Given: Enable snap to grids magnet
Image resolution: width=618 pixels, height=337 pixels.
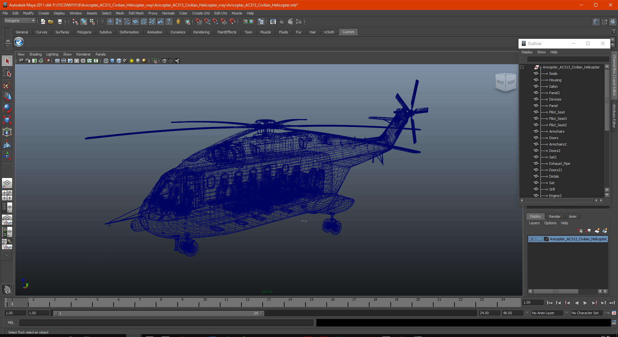Looking at the screenshot, I should [199, 22].
